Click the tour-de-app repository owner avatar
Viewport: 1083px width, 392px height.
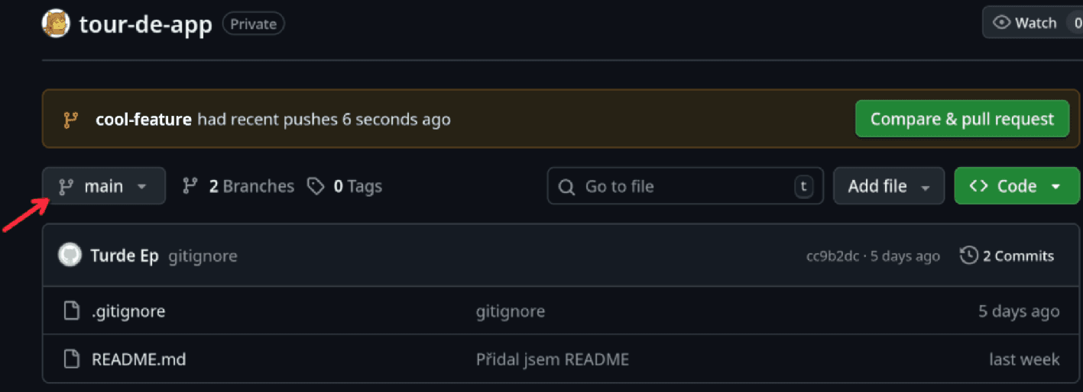pyautogui.click(x=57, y=24)
